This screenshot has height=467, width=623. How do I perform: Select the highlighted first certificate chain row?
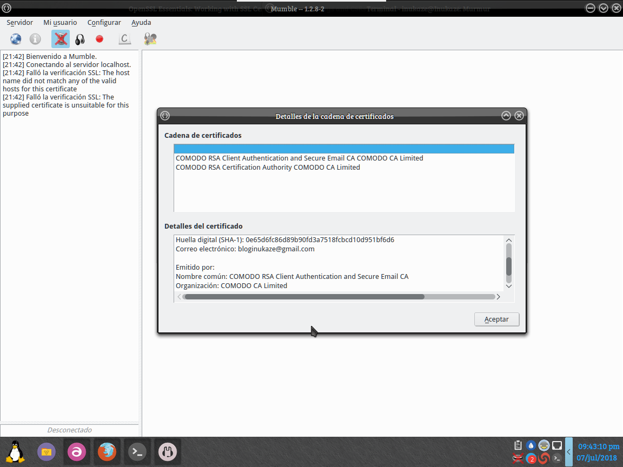[x=344, y=149]
